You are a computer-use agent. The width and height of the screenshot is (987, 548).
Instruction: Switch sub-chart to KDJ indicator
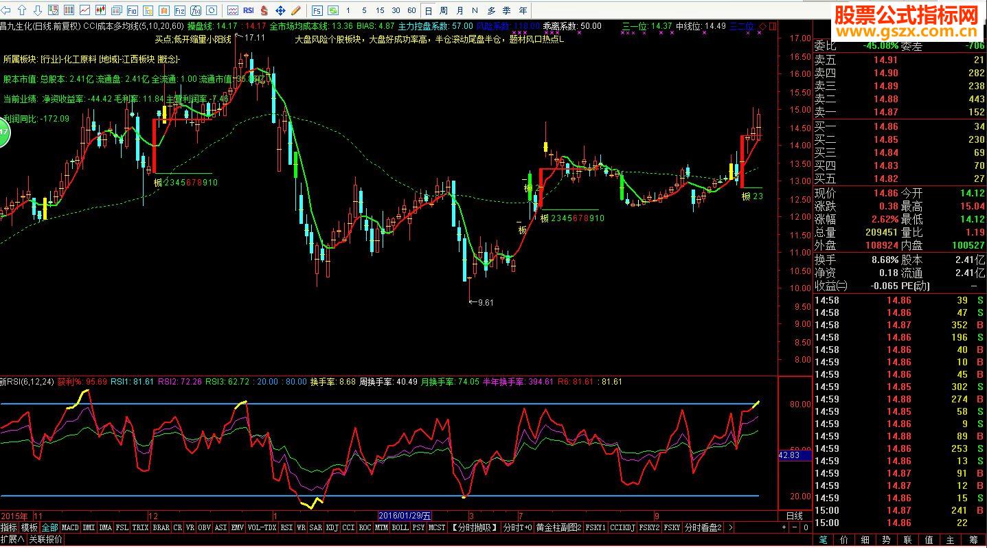[332, 527]
